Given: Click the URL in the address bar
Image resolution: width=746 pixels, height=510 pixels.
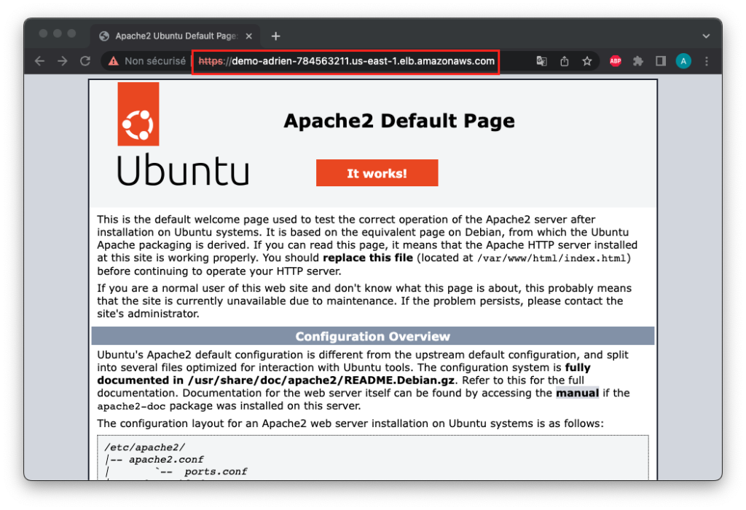Looking at the screenshot, I should pos(346,61).
